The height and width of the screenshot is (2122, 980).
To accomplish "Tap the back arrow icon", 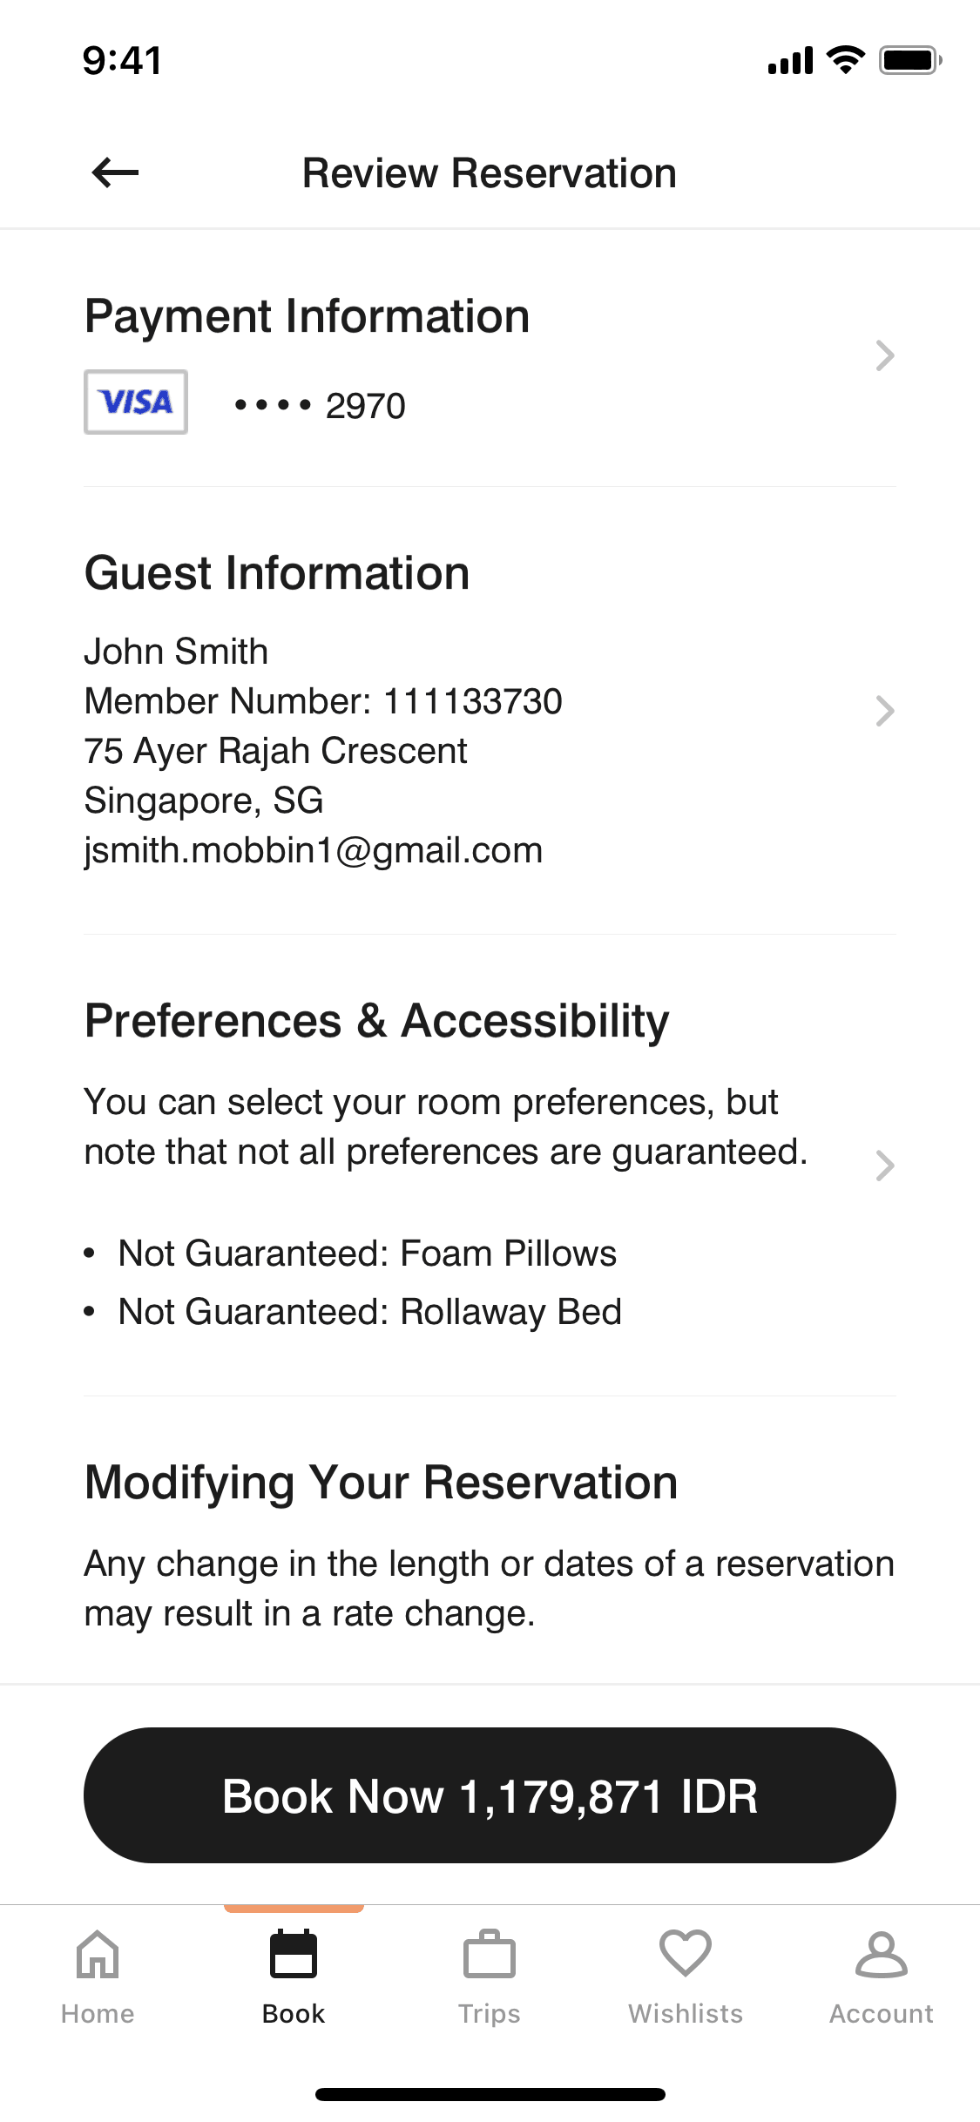I will [115, 172].
